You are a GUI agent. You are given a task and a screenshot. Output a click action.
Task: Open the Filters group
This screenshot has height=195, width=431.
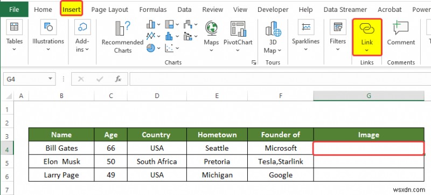point(338,36)
